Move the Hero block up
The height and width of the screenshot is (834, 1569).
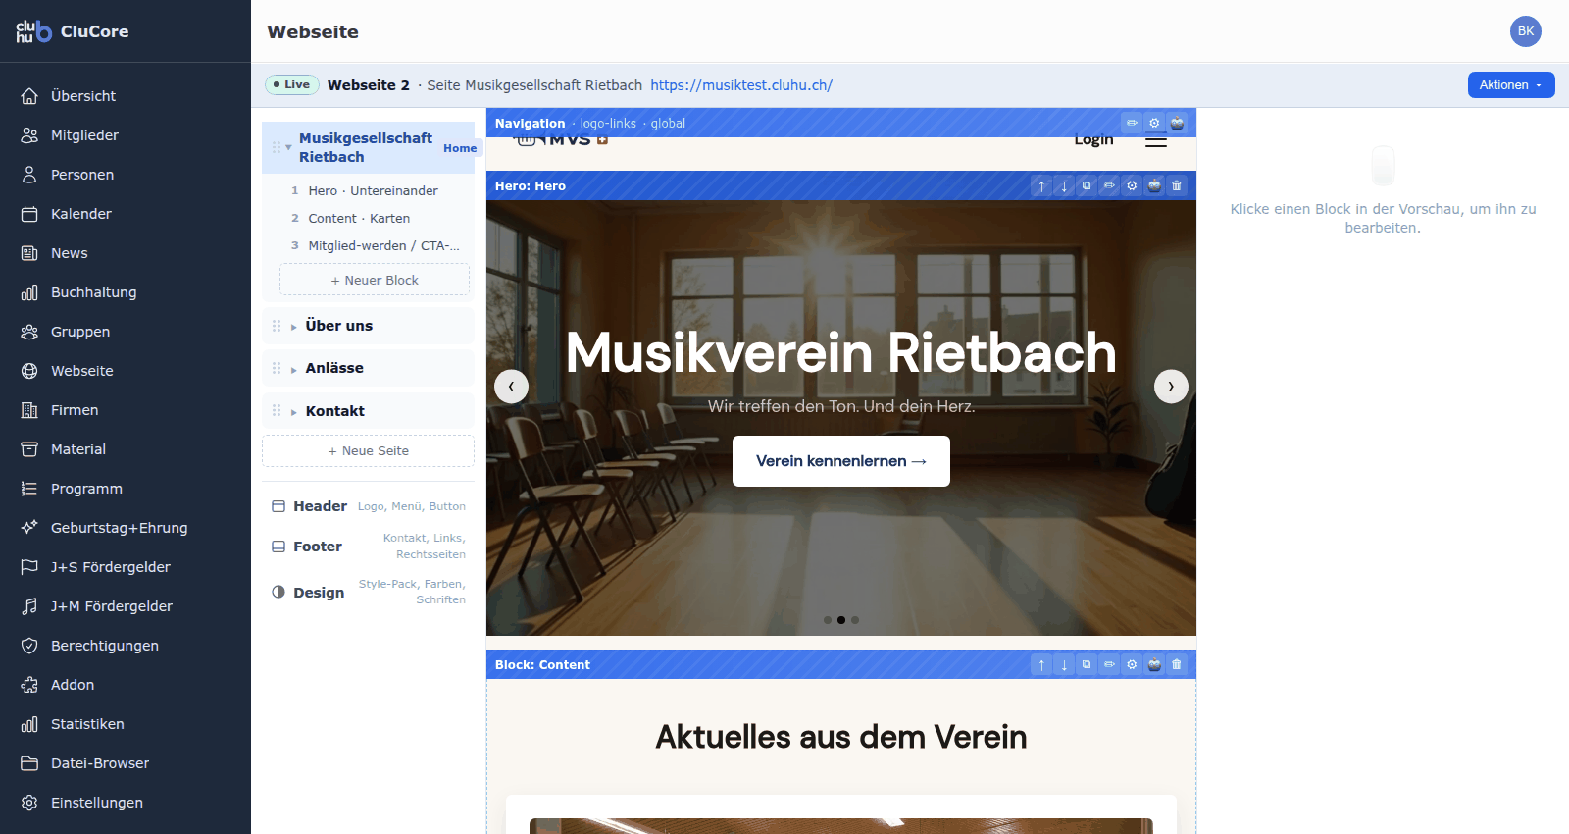click(x=1041, y=185)
